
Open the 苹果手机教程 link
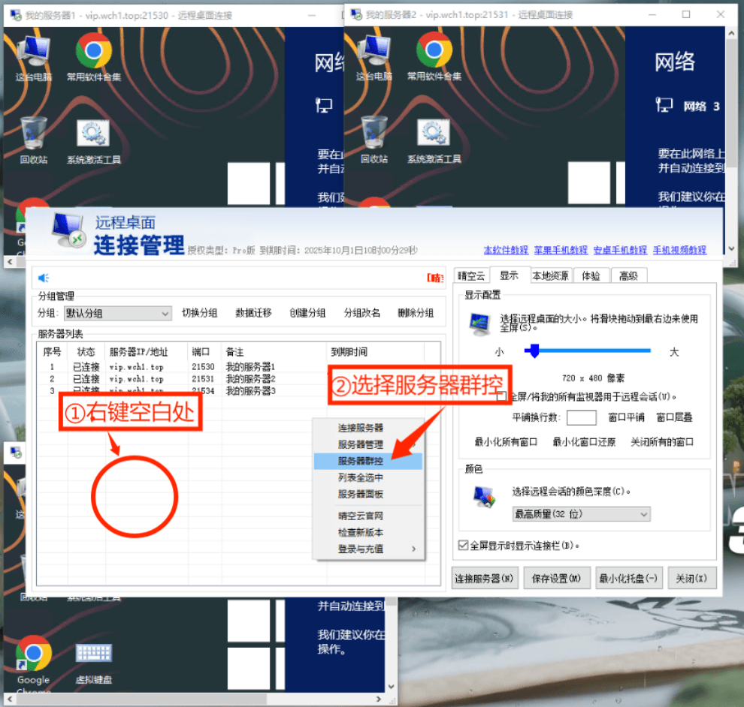coord(561,250)
